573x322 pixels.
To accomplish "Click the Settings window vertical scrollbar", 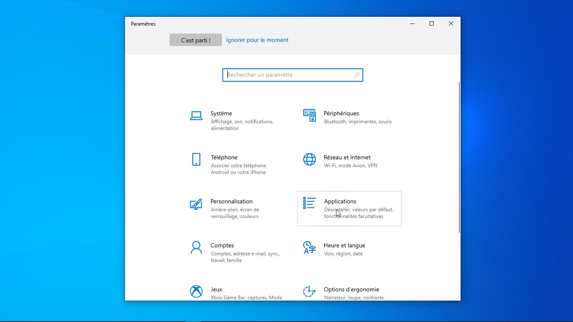I will tap(459, 157).
